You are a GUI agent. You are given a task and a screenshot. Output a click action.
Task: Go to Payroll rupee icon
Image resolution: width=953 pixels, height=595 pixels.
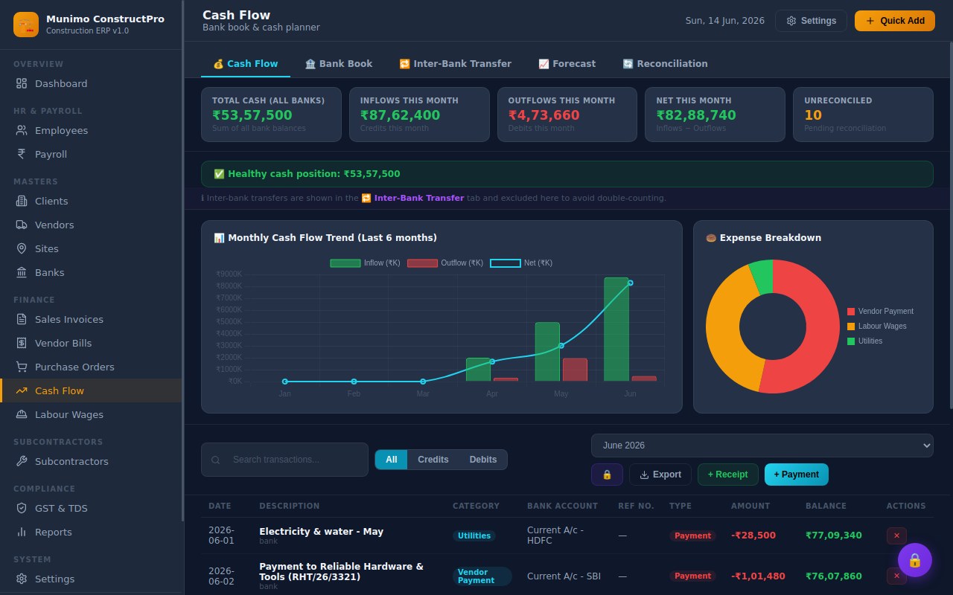pos(22,154)
